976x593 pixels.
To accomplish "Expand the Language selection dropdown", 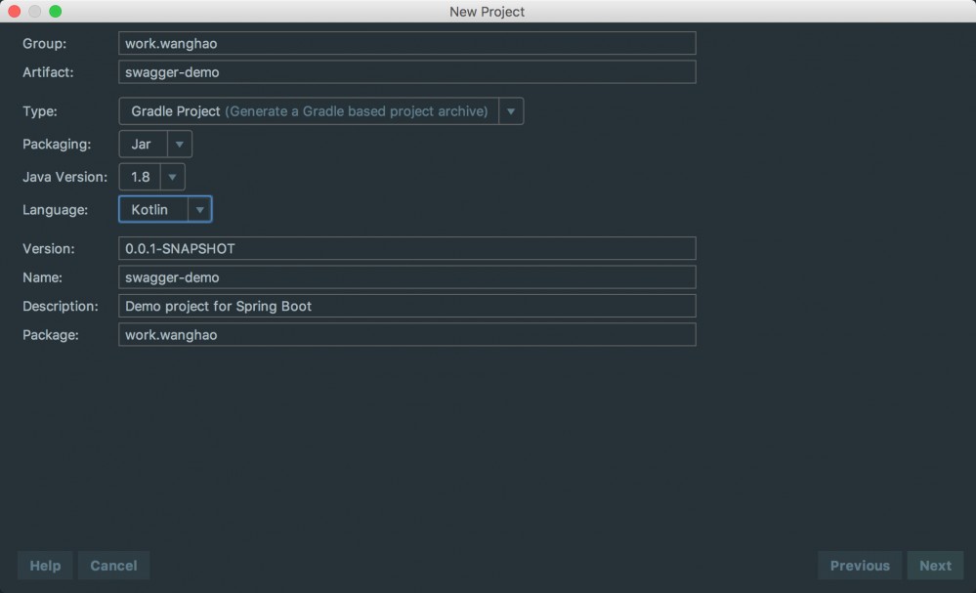I will click(200, 209).
